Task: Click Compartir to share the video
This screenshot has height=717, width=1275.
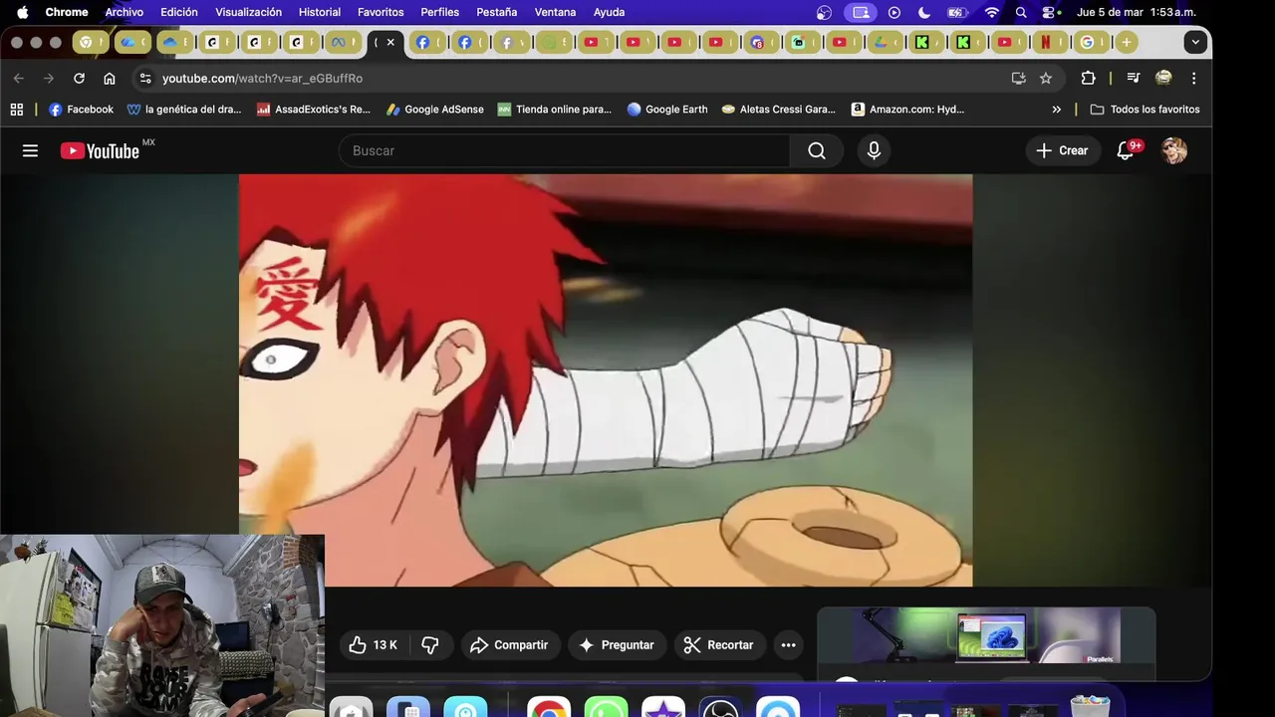Action: pos(509,645)
